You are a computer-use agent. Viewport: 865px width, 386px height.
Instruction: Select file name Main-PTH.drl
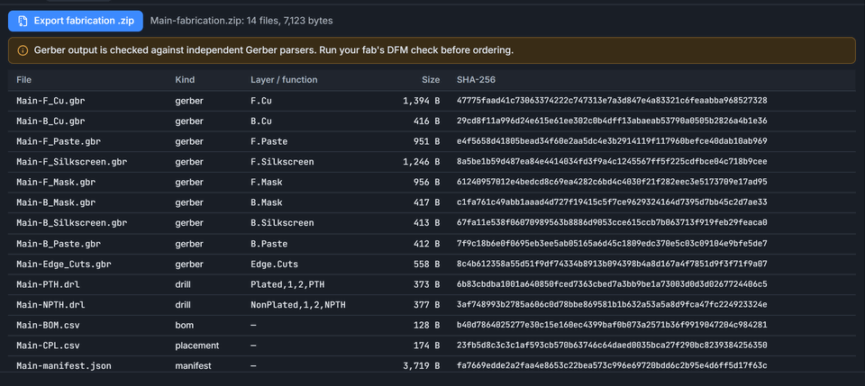48,284
